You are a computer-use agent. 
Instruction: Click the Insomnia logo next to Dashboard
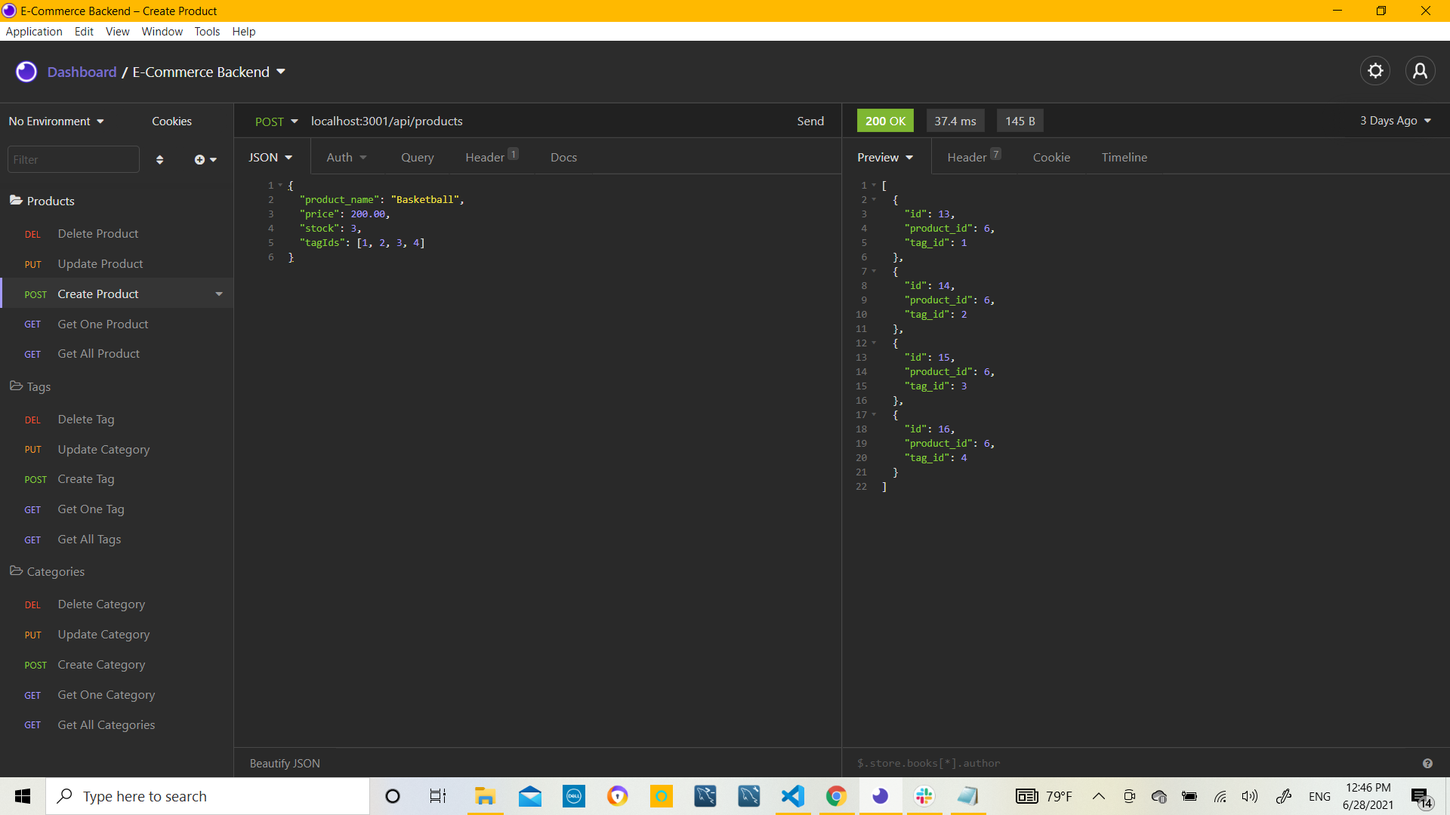(x=26, y=71)
